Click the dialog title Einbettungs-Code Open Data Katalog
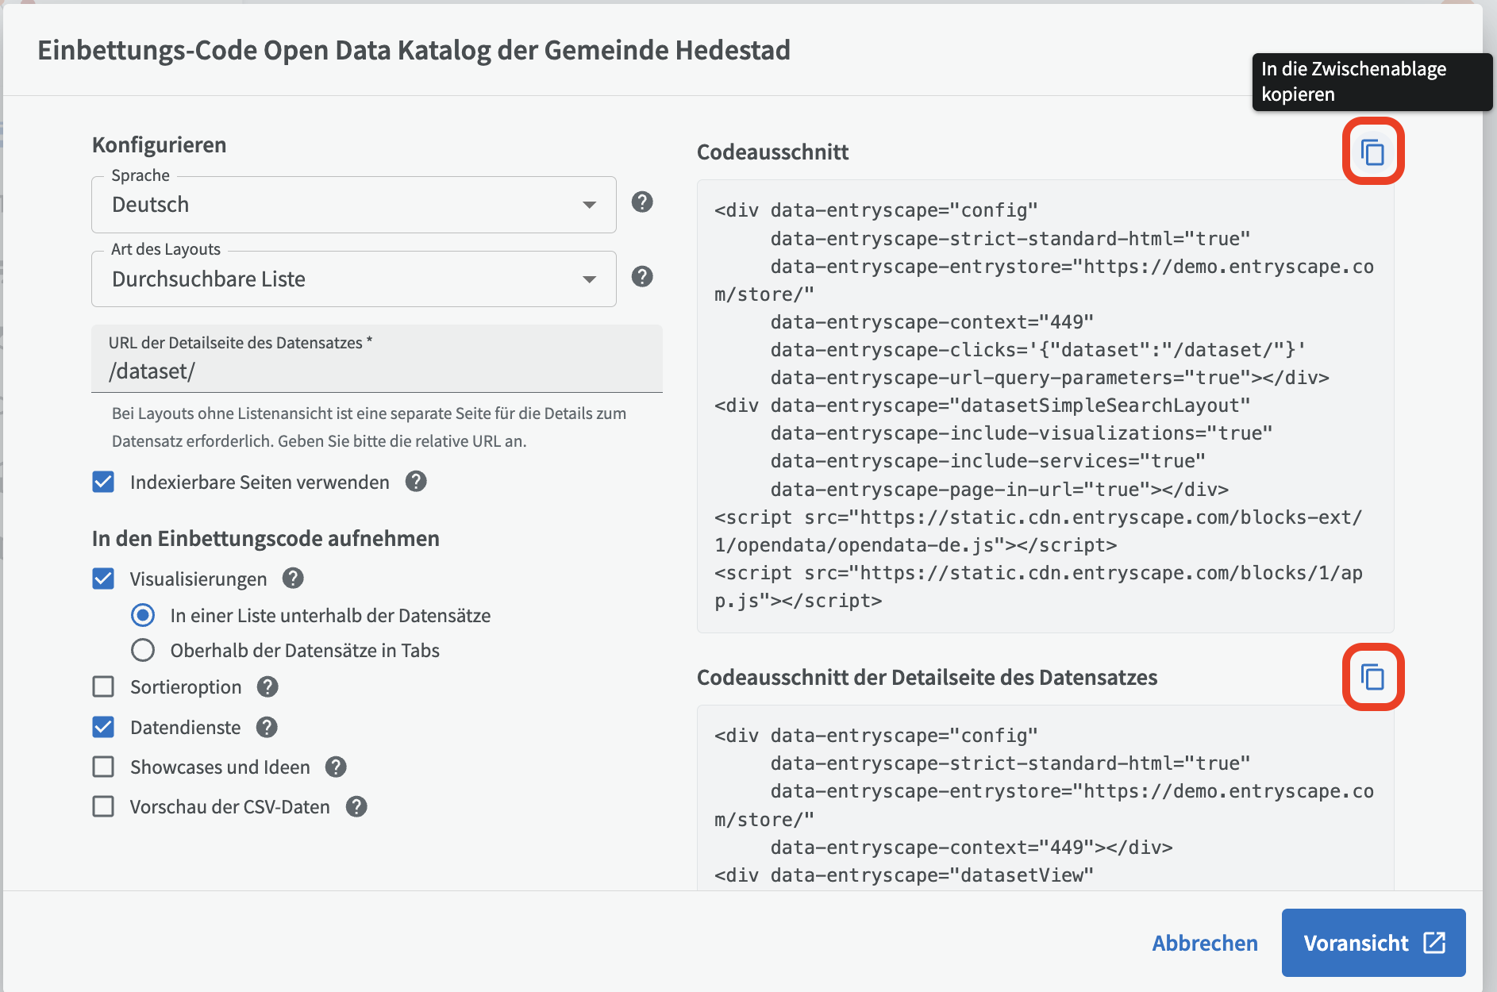 point(414,50)
